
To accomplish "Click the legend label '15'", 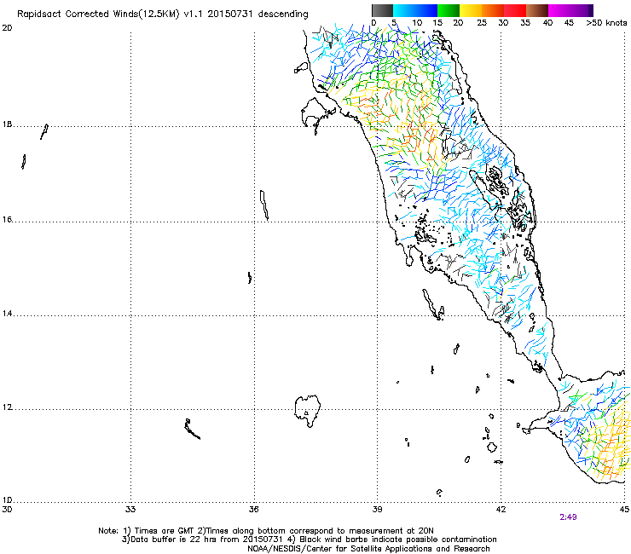I will [x=437, y=23].
